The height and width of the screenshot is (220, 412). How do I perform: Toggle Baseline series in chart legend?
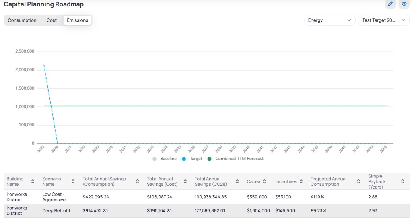(163, 159)
